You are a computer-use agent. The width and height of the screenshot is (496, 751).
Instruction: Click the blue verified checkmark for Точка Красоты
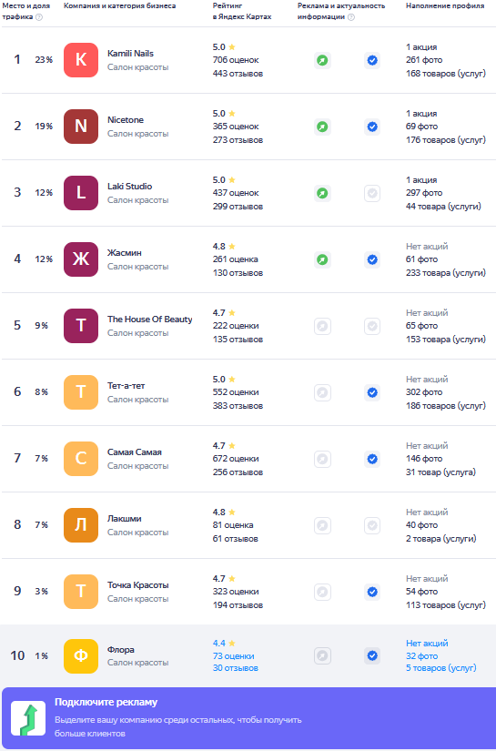[372, 592]
